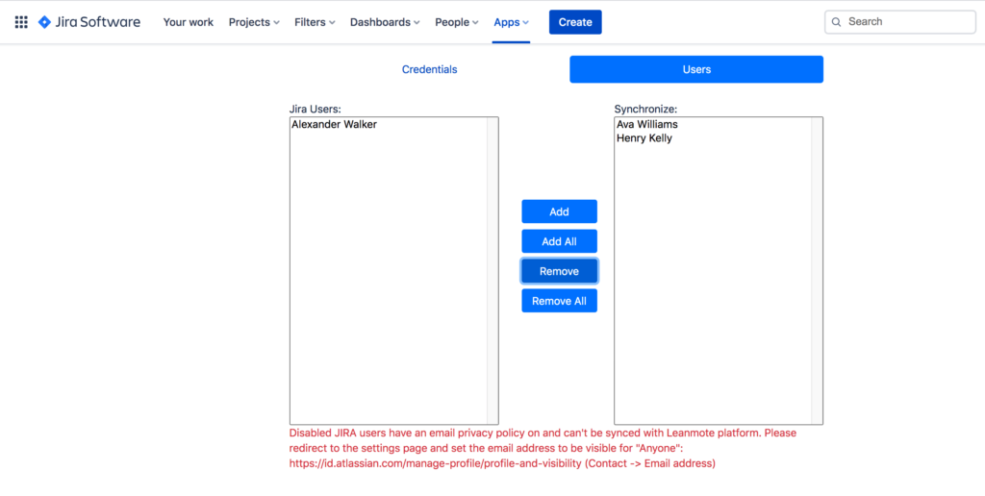985x496 pixels.
Task: Click the Add button
Action: (559, 211)
